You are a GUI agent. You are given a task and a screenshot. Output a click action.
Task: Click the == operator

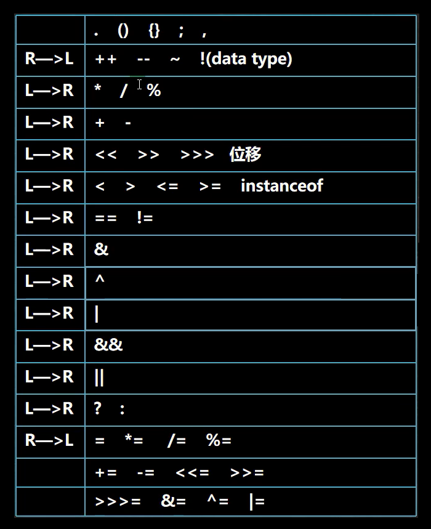[106, 218]
